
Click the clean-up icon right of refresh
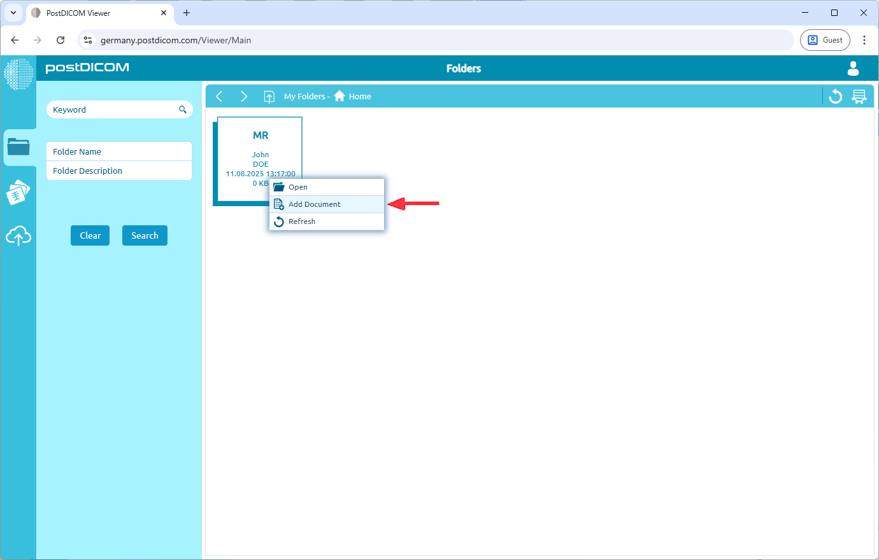pyautogui.click(x=859, y=96)
